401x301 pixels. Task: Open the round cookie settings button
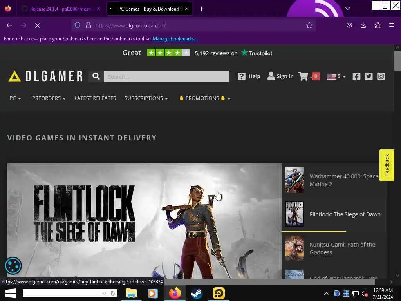click(13, 266)
